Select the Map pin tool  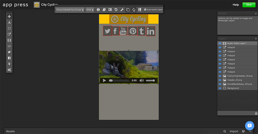pyautogui.click(x=9, y=64)
